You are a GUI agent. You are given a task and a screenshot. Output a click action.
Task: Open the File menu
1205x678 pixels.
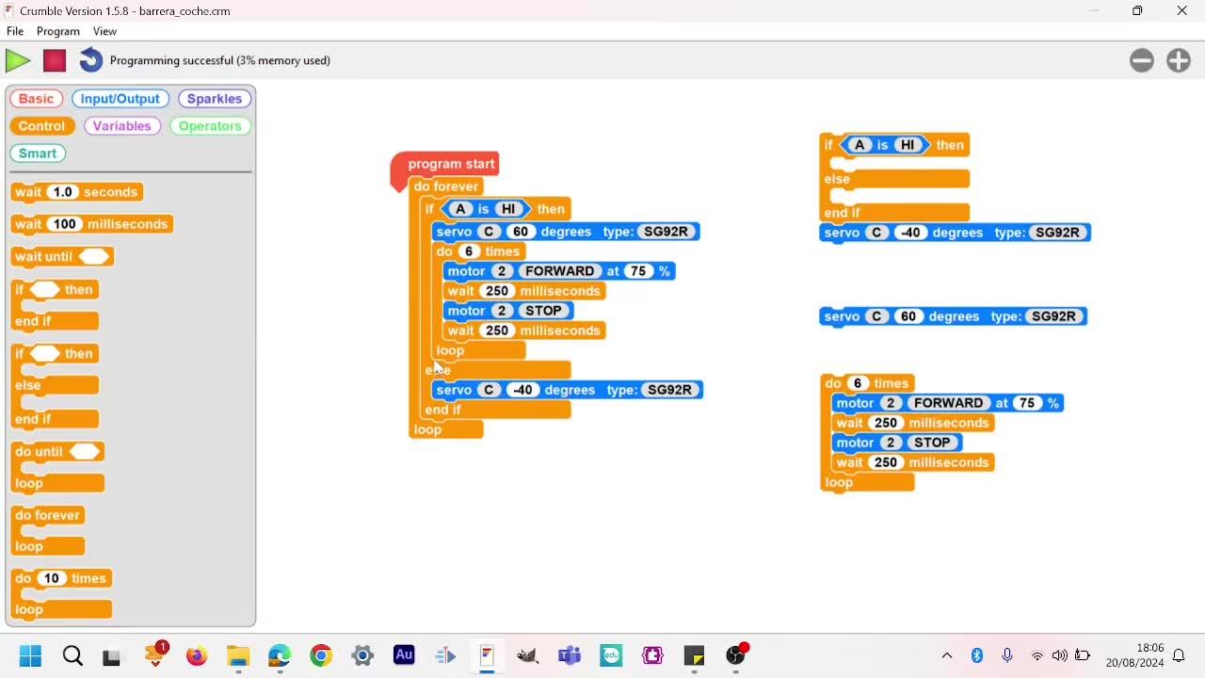point(15,31)
